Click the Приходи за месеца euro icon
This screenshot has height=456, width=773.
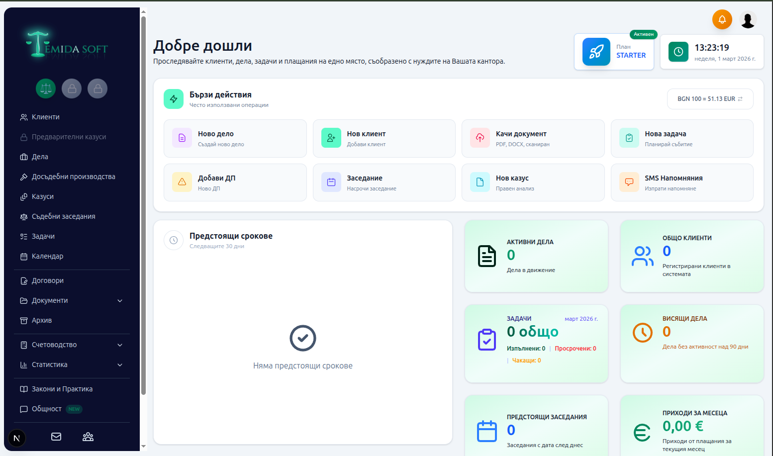click(x=643, y=432)
